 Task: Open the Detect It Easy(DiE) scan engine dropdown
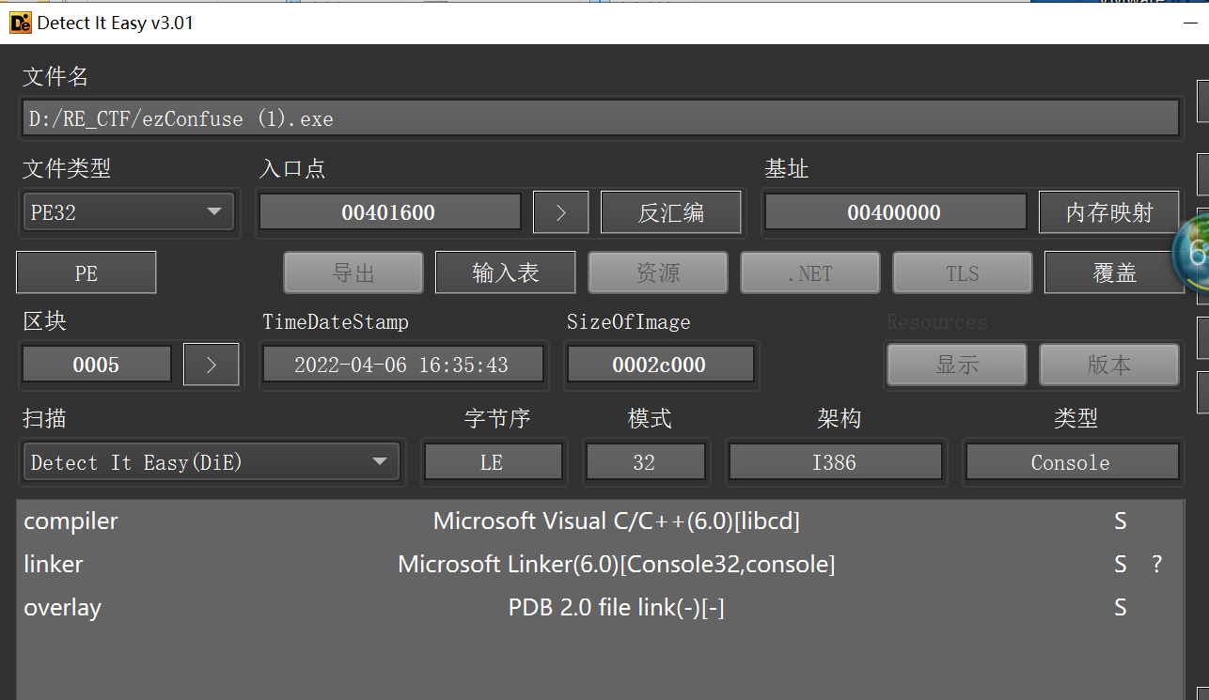[x=212, y=461]
